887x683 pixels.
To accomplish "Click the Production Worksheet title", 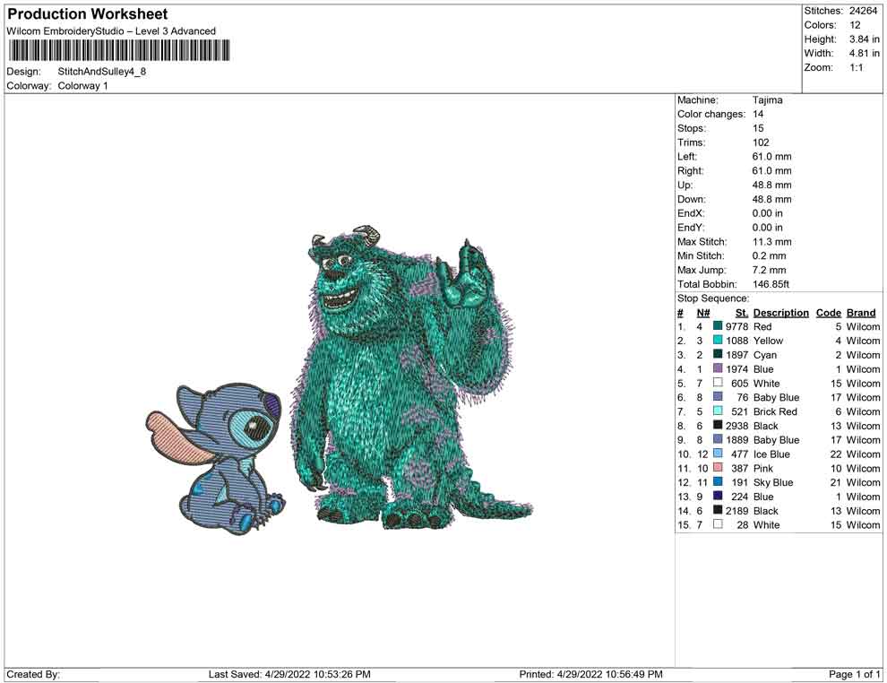I will pyautogui.click(x=88, y=14).
